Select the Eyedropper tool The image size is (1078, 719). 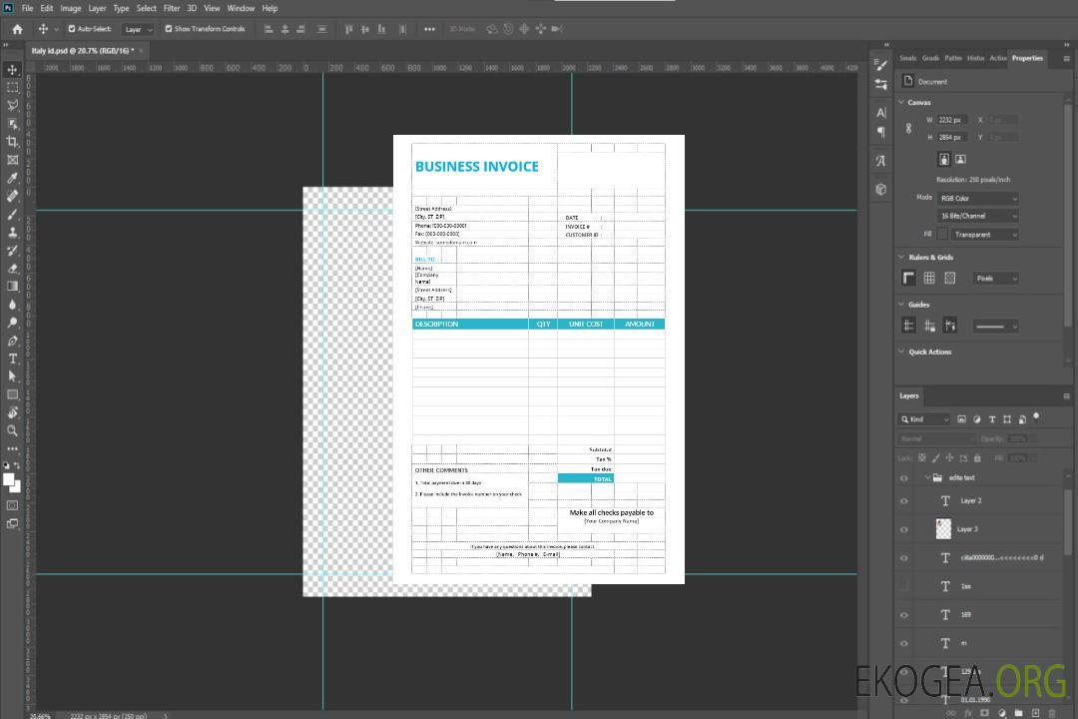(x=12, y=178)
